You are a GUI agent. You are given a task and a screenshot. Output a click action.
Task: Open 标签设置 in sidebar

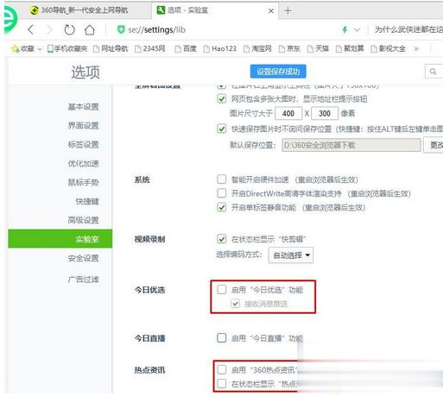(x=84, y=145)
